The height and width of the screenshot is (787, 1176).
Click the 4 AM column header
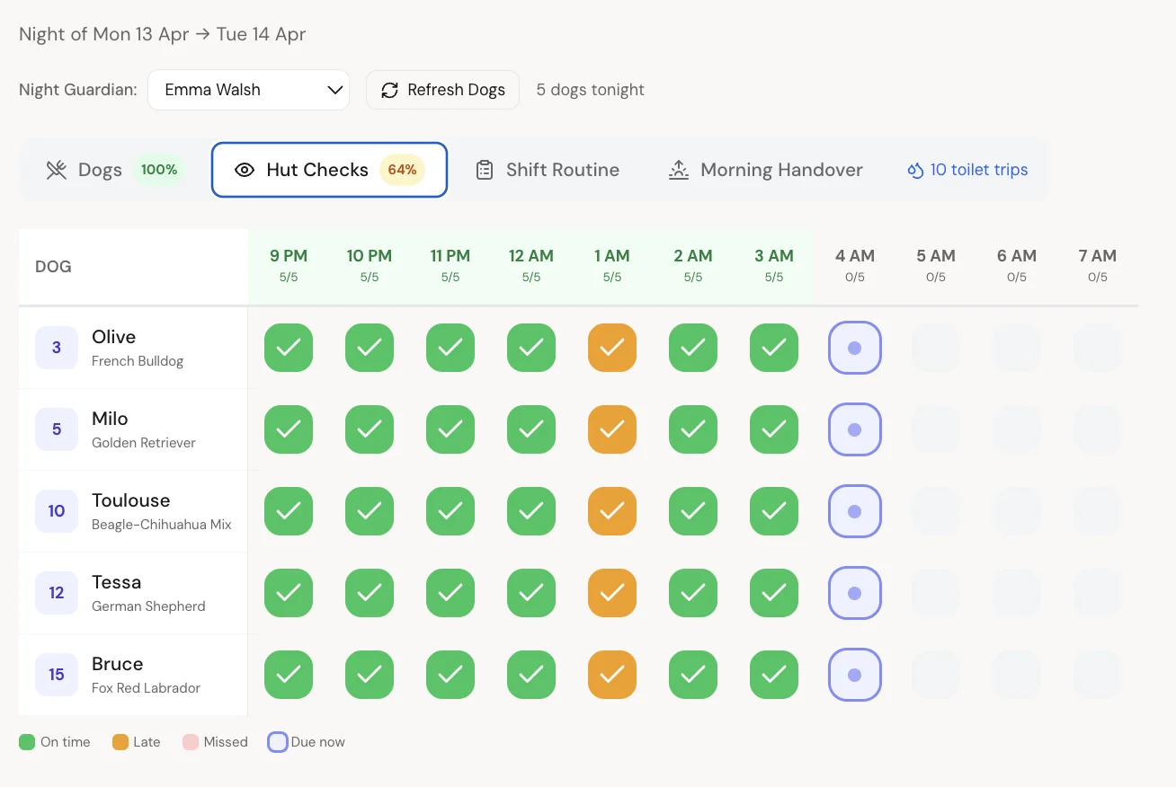point(855,266)
